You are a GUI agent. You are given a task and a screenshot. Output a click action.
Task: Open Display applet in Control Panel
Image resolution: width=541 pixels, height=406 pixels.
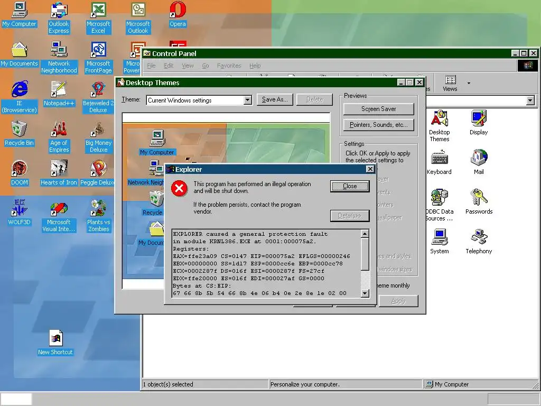tap(479, 123)
